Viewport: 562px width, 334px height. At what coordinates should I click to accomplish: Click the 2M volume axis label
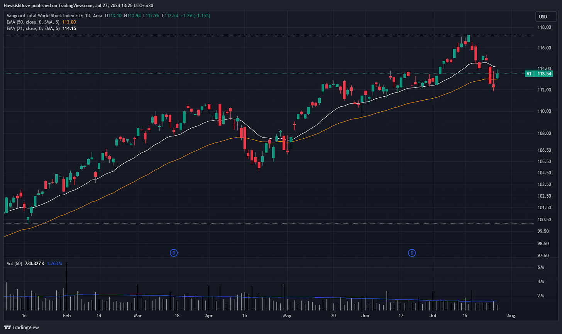click(541, 296)
